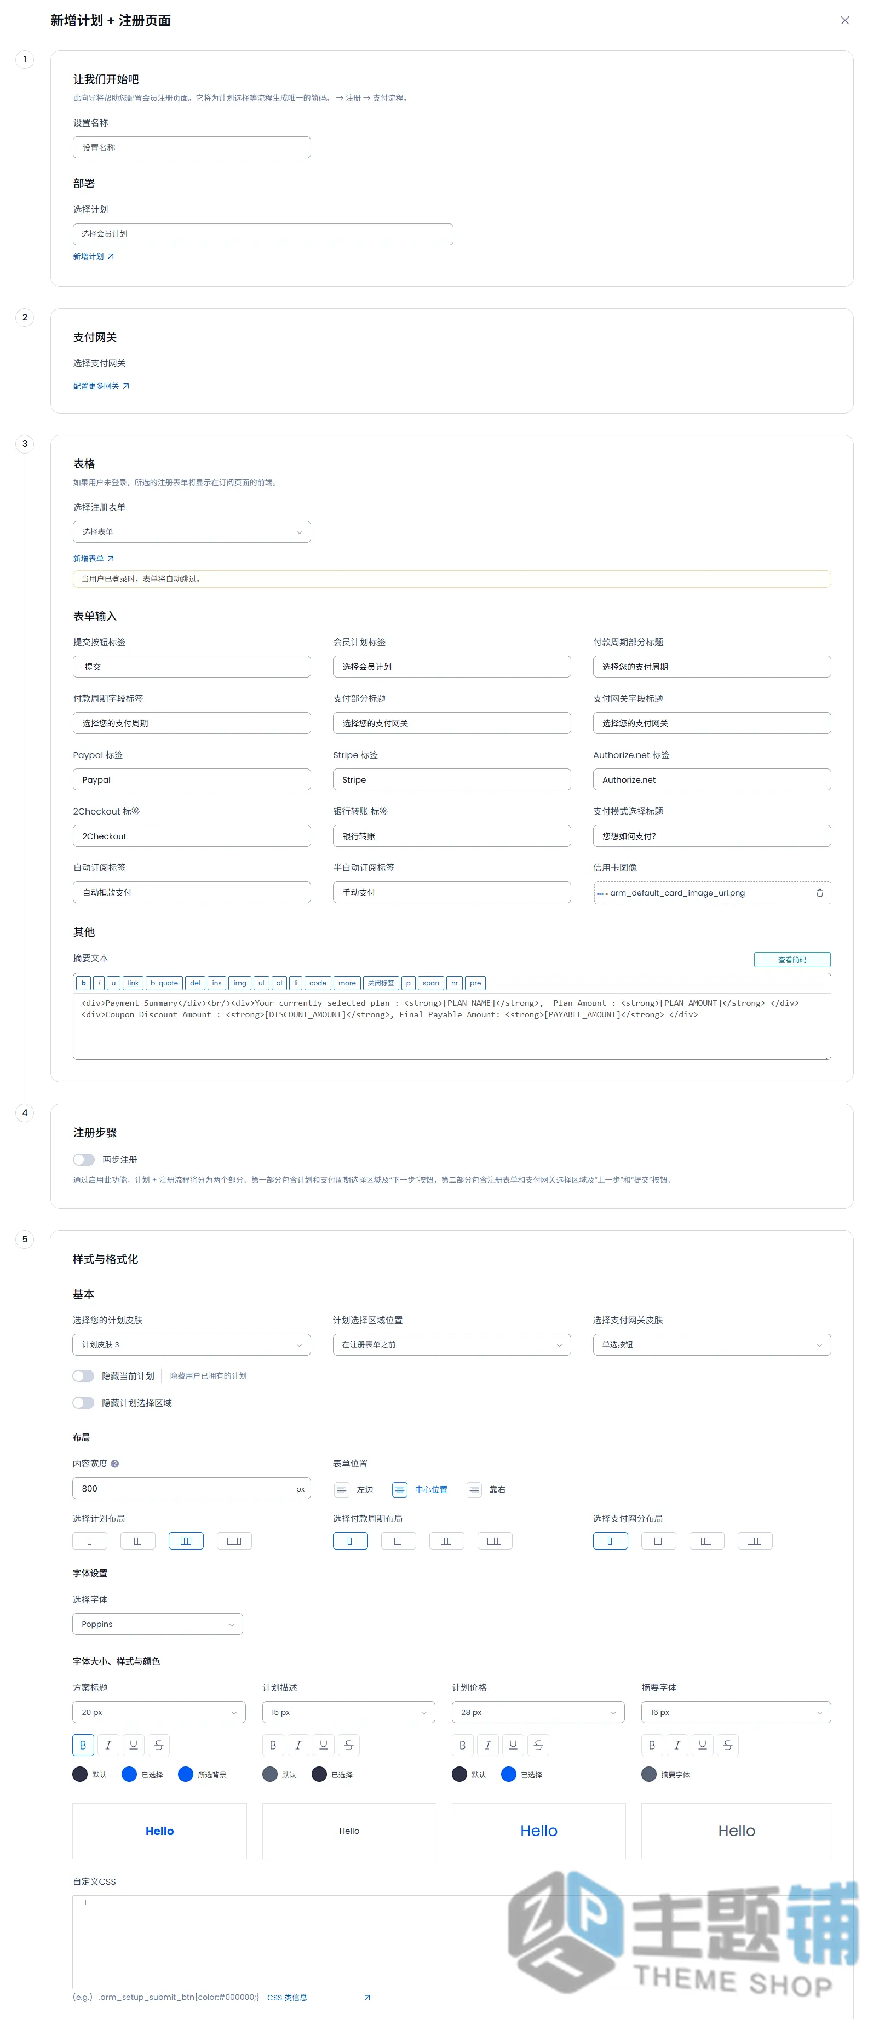Viewport: 879px width, 2019px height.
Task: Pick the 方案标题 默认 color swatch
Action: [x=80, y=1775]
